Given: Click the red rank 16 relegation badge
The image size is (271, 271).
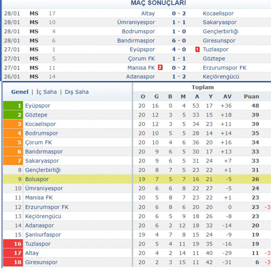Looking at the screenshot, I should coord(13,244).
